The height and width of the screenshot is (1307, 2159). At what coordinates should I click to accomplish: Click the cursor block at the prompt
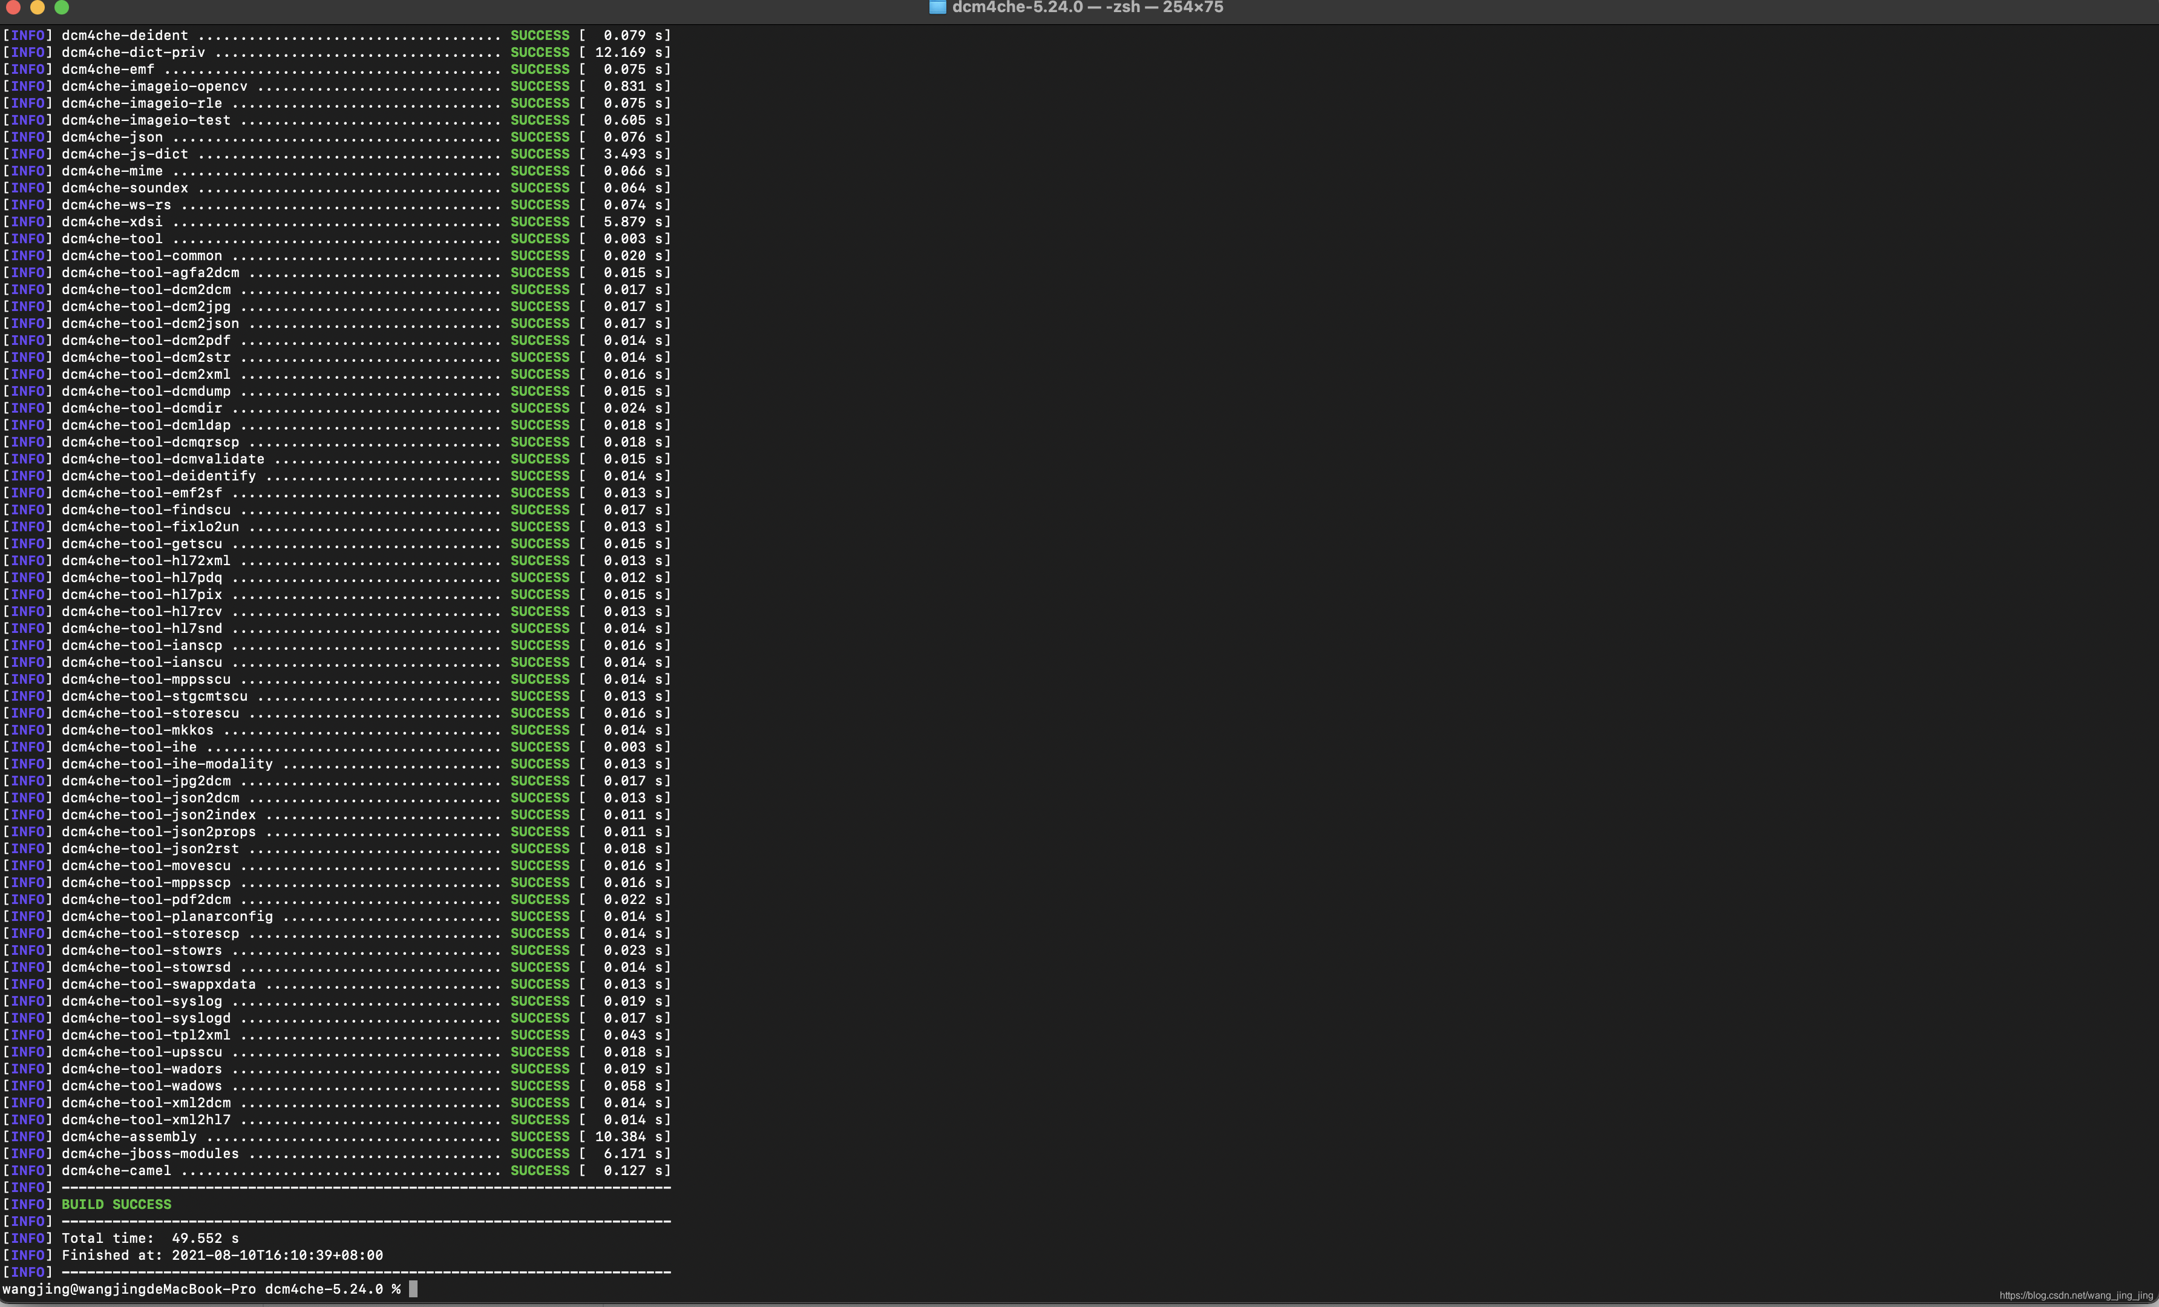pos(413,1289)
